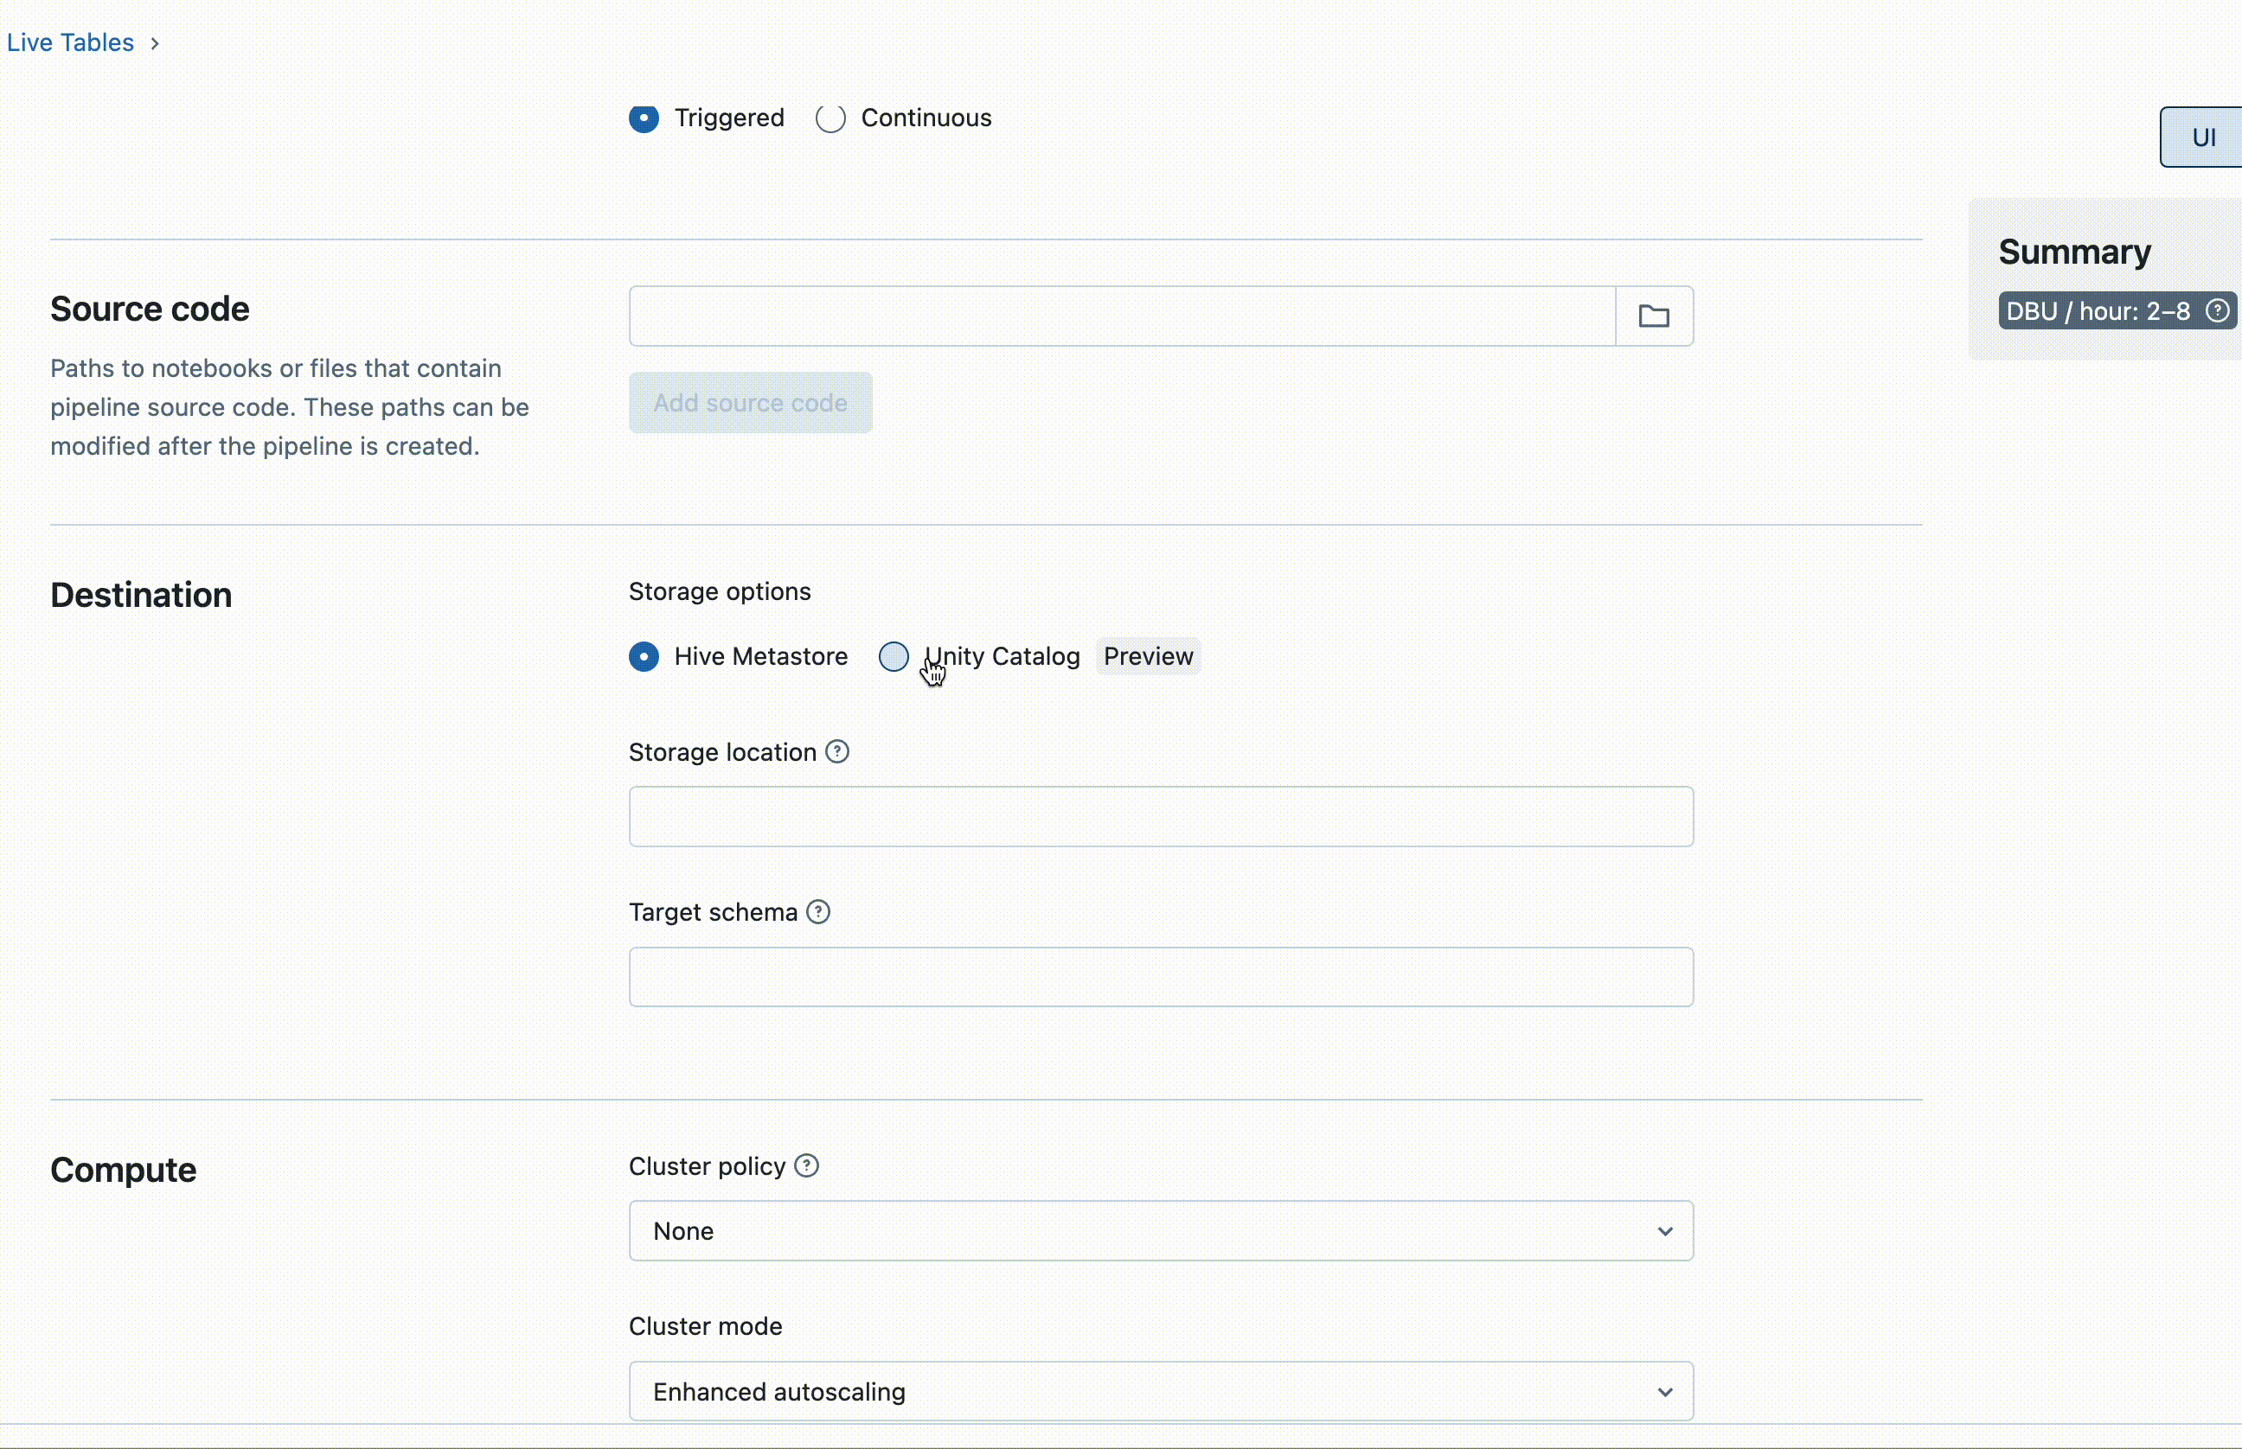Screen dimensions: 2242x1449
Task: Click the folder browse icon for source code
Action: pos(1654,316)
